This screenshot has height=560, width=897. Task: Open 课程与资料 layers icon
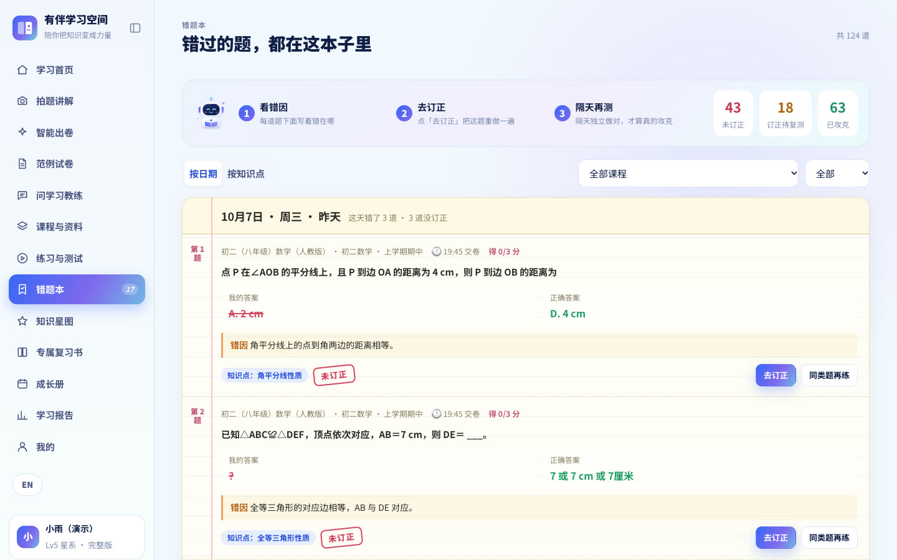point(22,226)
